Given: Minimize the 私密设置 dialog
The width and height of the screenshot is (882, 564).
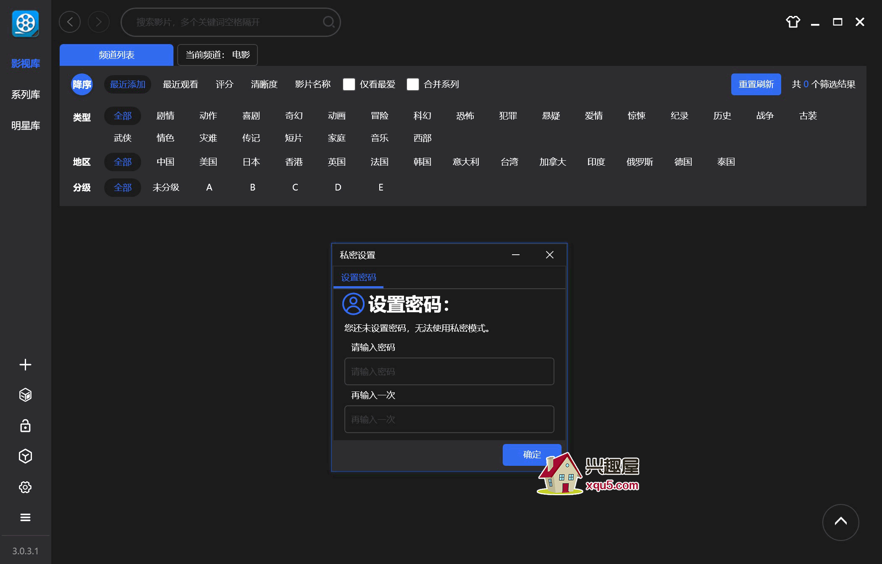Looking at the screenshot, I should point(516,255).
